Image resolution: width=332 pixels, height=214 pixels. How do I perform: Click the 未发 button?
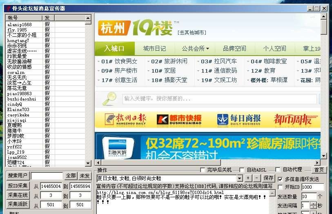click(85, 176)
